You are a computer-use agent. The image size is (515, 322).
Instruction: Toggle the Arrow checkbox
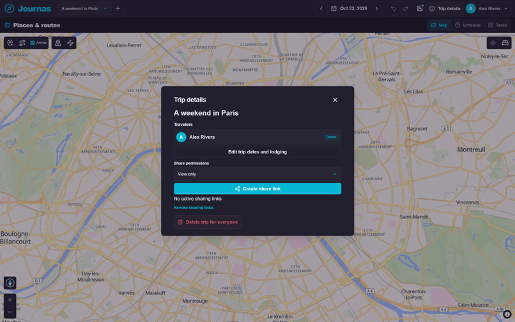(33, 43)
